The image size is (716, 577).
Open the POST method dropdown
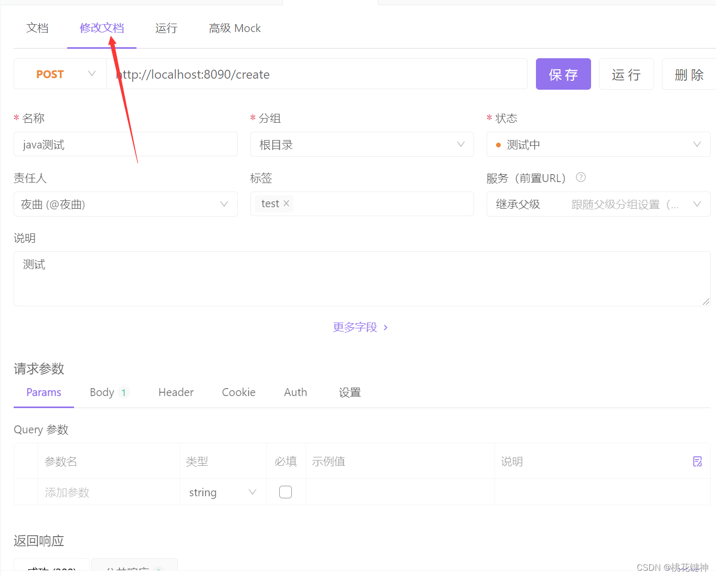point(60,74)
